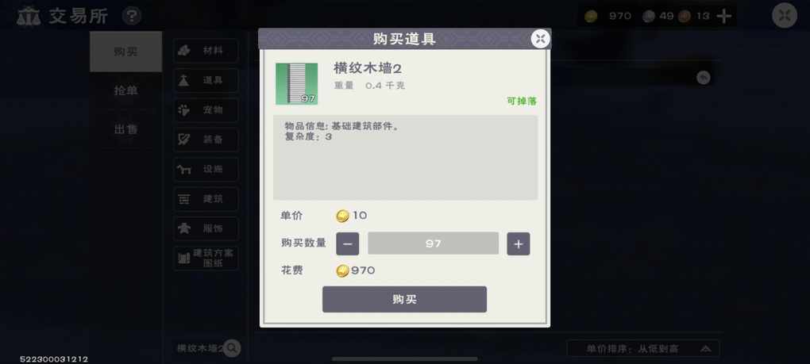The image size is (810, 364).
Task: Increase purchase quantity with plus button
Action: pos(518,244)
